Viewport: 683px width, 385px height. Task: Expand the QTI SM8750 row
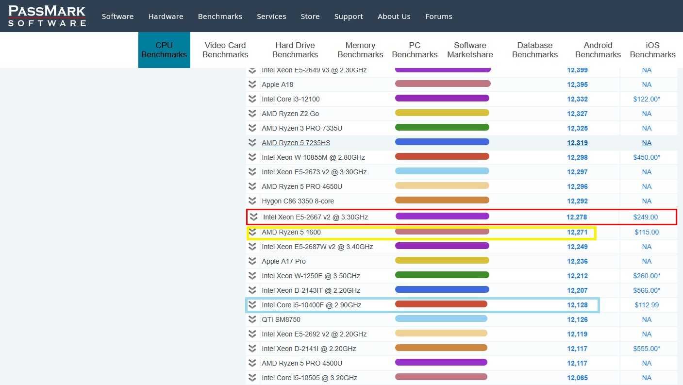(252, 319)
